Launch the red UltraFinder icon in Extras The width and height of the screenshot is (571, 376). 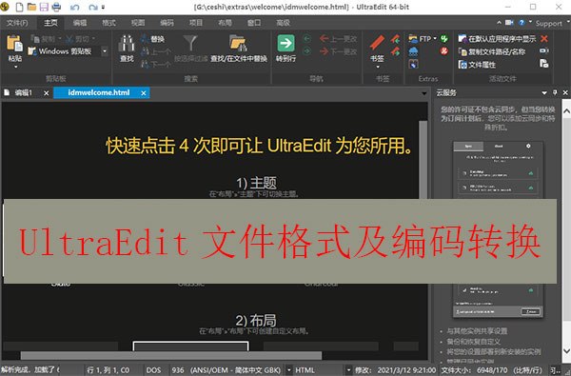tap(444, 51)
